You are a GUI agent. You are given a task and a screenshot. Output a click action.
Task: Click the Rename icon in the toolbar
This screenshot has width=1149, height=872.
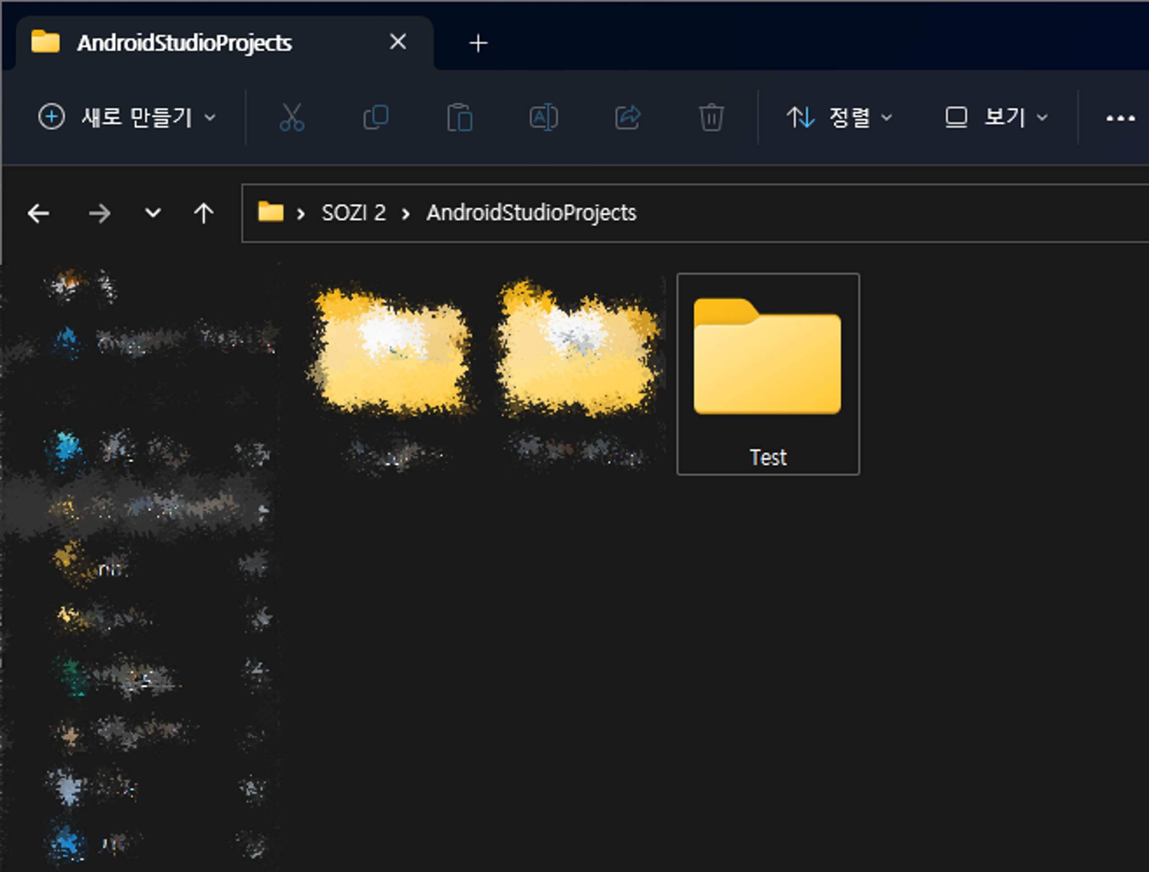544,117
